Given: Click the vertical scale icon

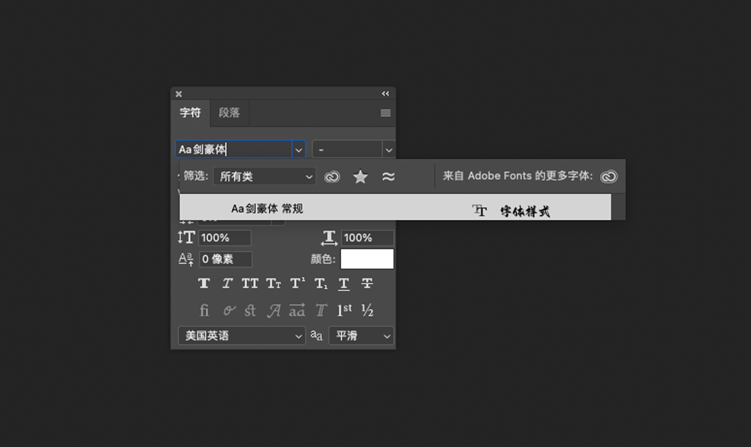Looking at the screenshot, I should tap(185, 238).
